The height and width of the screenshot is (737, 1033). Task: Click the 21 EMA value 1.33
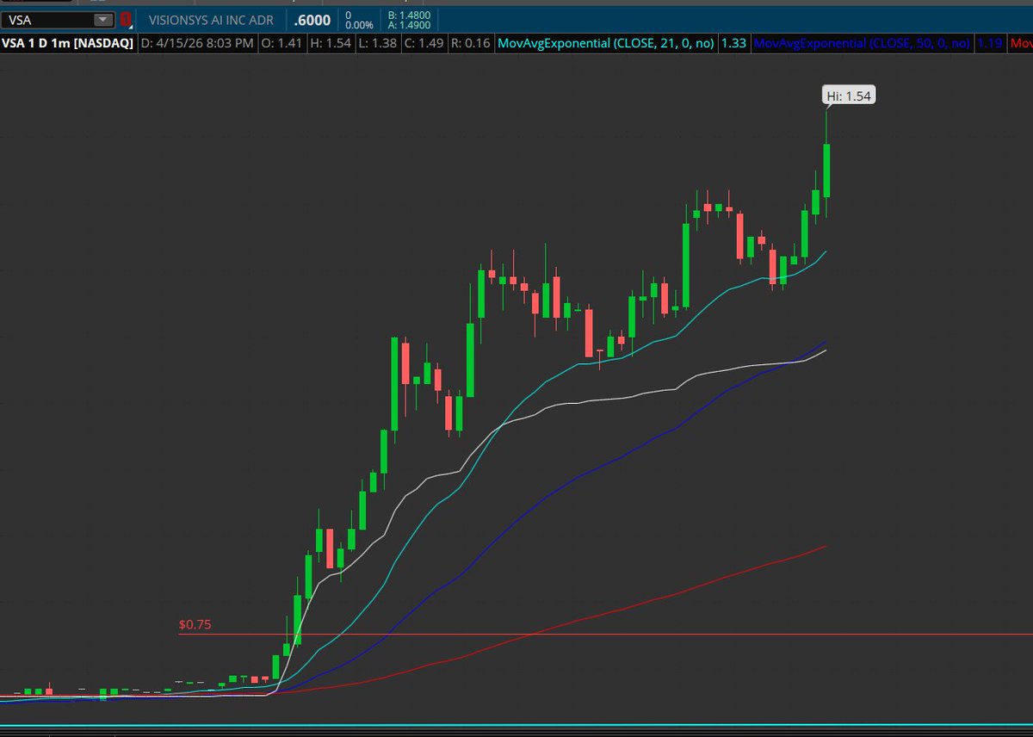point(733,42)
